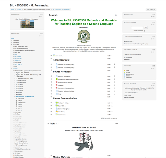Image resolution: width=166 pixels, height=158 pixels.
Task: Click the move icon for Live Chat
Action: 51,111
